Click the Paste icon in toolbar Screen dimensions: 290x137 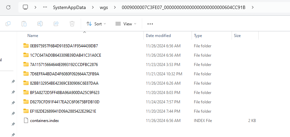(x=24, y=24)
